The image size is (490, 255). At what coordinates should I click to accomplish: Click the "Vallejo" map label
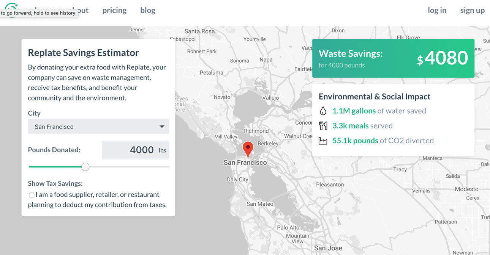coord(270,97)
